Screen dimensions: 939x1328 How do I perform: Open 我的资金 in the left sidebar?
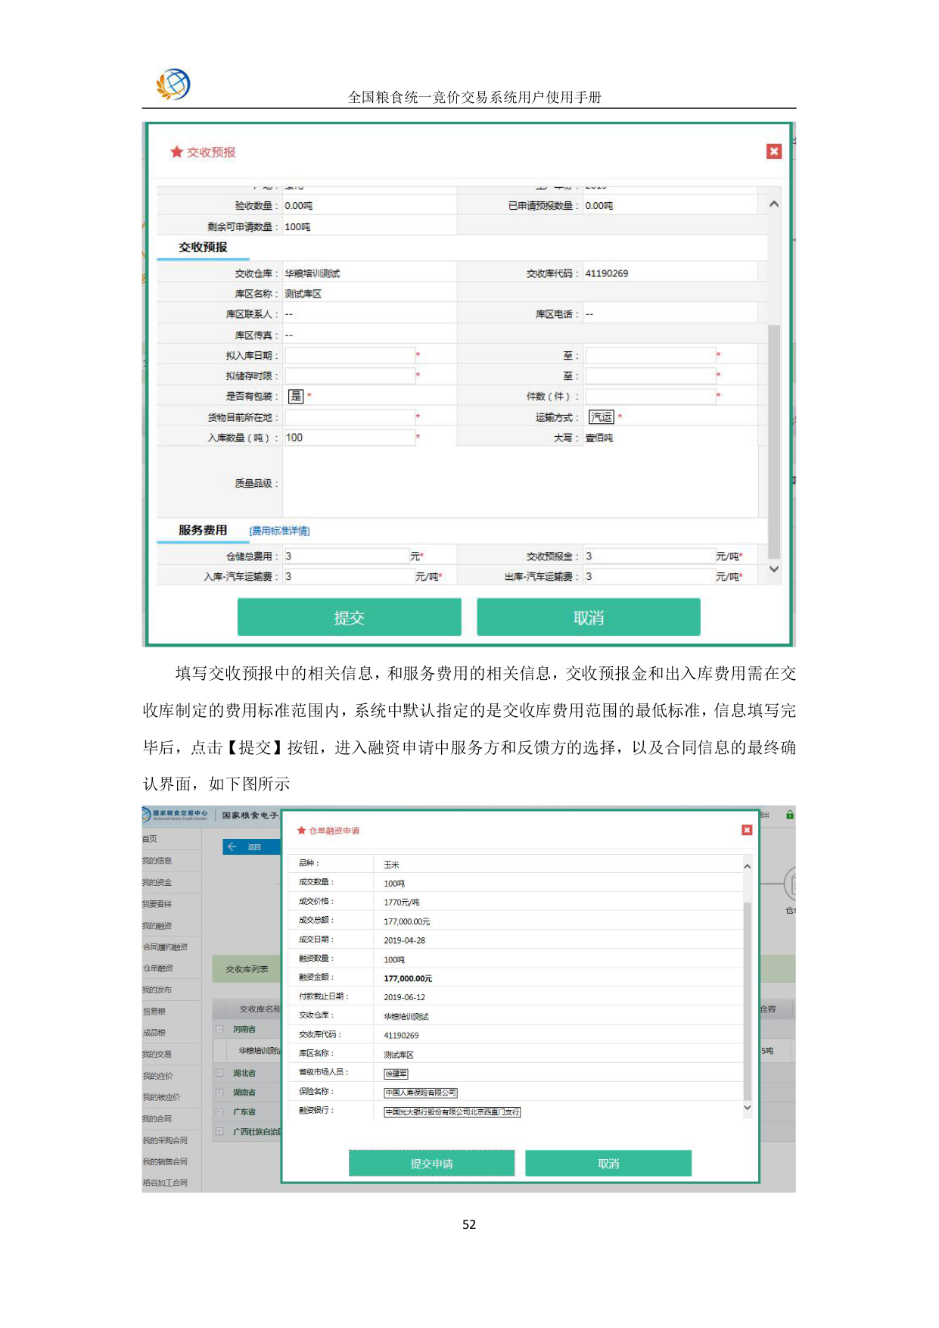(157, 883)
